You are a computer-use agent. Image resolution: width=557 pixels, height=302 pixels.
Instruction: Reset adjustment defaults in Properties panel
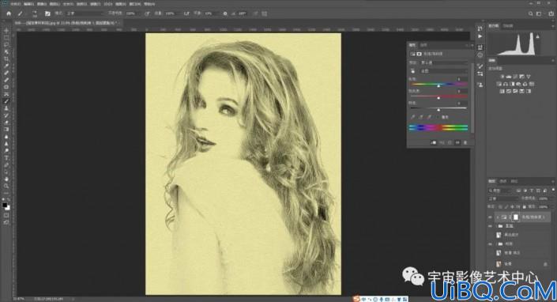(450, 142)
